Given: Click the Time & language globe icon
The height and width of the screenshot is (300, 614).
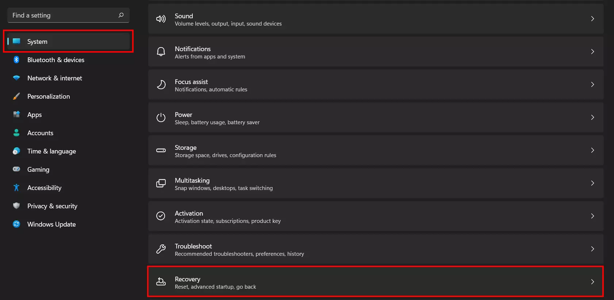Looking at the screenshot, I should (x=16, y=151).
